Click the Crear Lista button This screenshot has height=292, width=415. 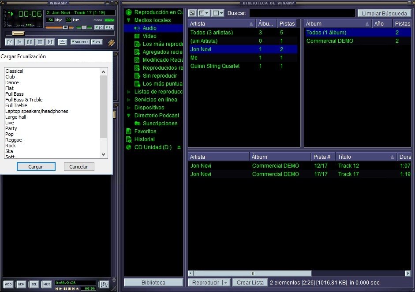pyautogui.click(x=250, y=283)
